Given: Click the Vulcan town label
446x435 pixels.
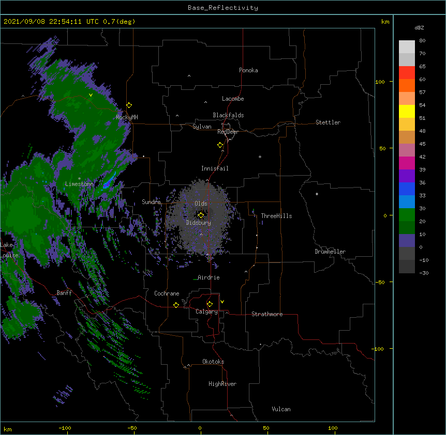Looking at the screenshot, I should point(281,409).
